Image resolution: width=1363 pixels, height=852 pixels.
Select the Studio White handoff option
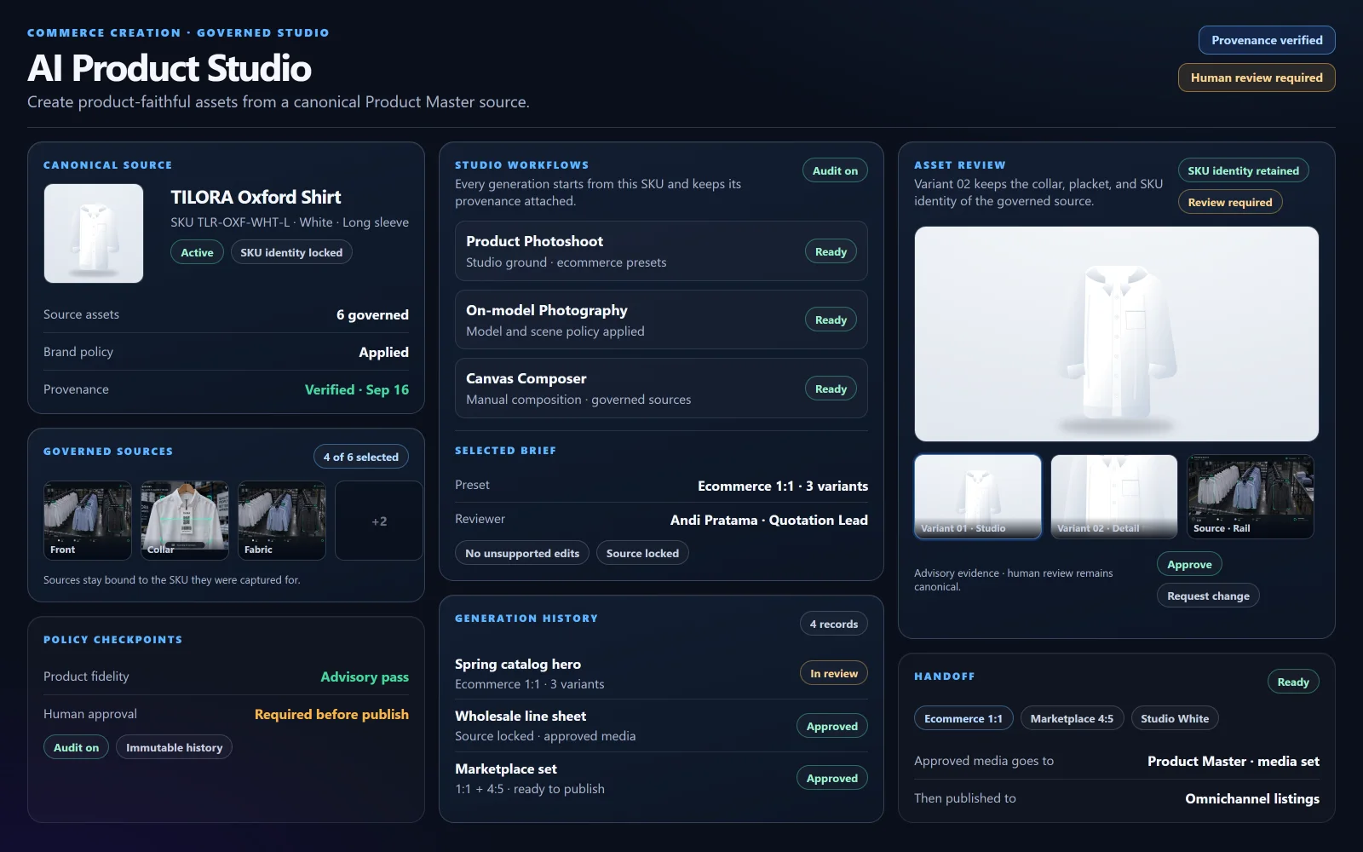pyautogui.click(x=1175, y=718)
